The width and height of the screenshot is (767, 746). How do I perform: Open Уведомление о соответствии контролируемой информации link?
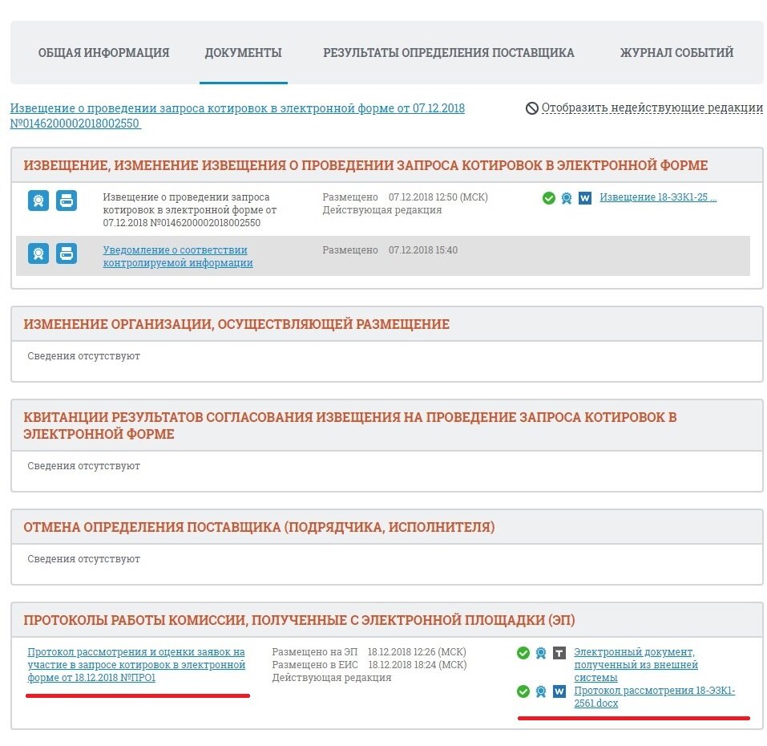pos(178,256)
